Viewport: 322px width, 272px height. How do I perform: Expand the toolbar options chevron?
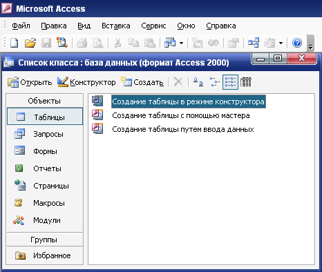coord(311,43)
